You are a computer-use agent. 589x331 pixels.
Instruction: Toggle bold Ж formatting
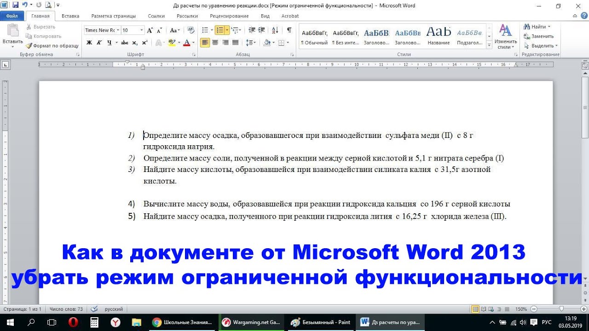click(x=89, y=43)
